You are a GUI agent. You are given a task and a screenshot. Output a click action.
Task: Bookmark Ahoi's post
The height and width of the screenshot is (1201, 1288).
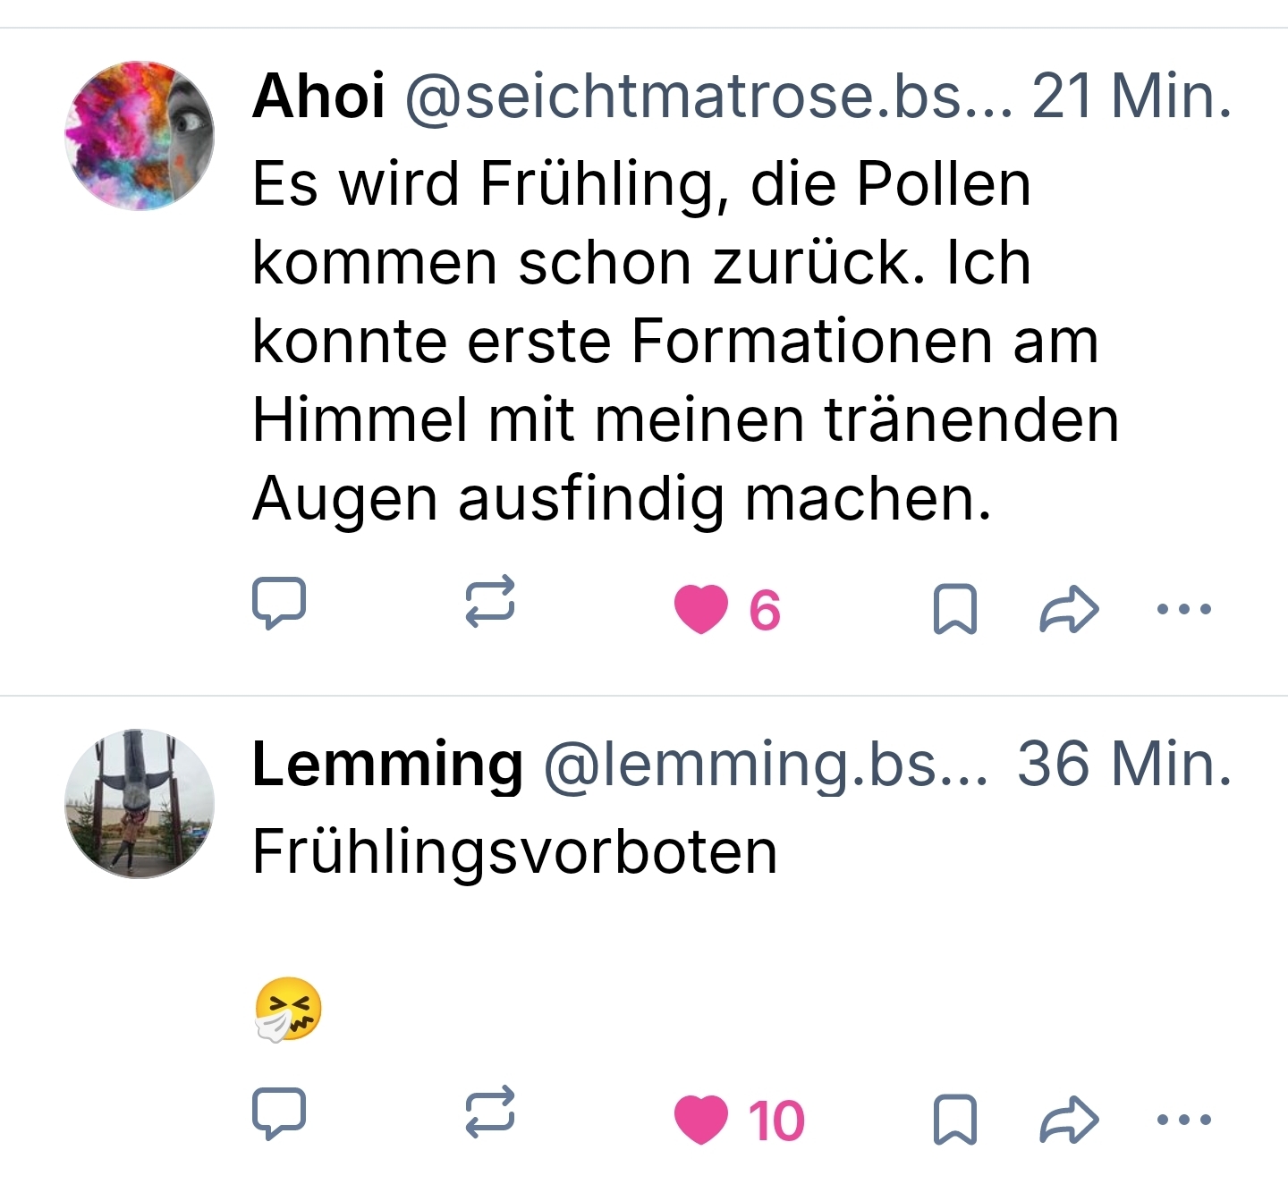click(954, 609)
